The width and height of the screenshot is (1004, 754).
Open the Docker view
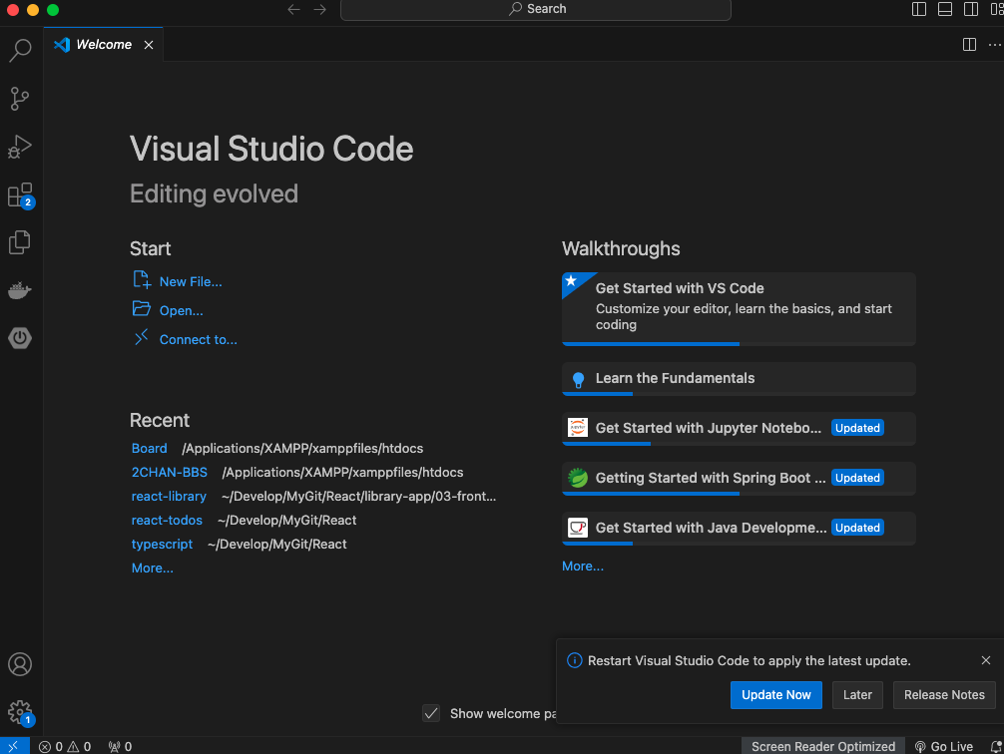pyautogui.click(x=20, y=290)
